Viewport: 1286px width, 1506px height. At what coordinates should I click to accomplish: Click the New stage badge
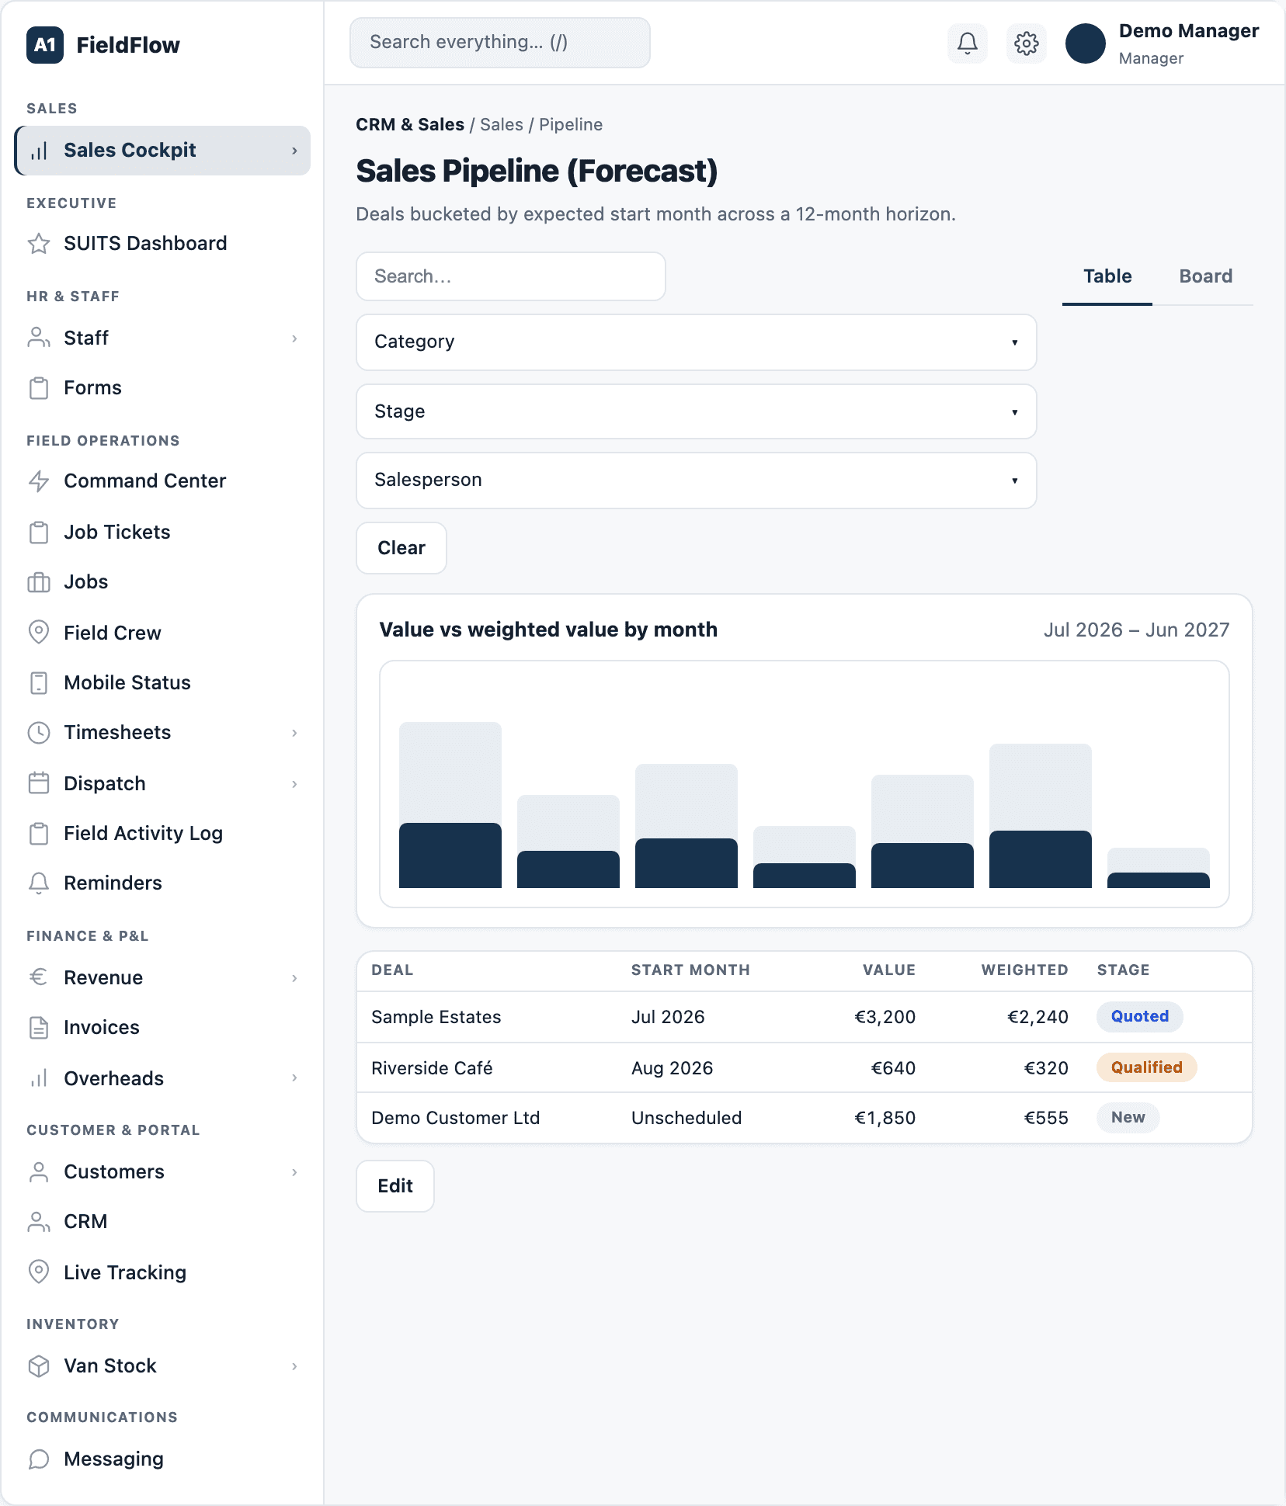1128,1118
